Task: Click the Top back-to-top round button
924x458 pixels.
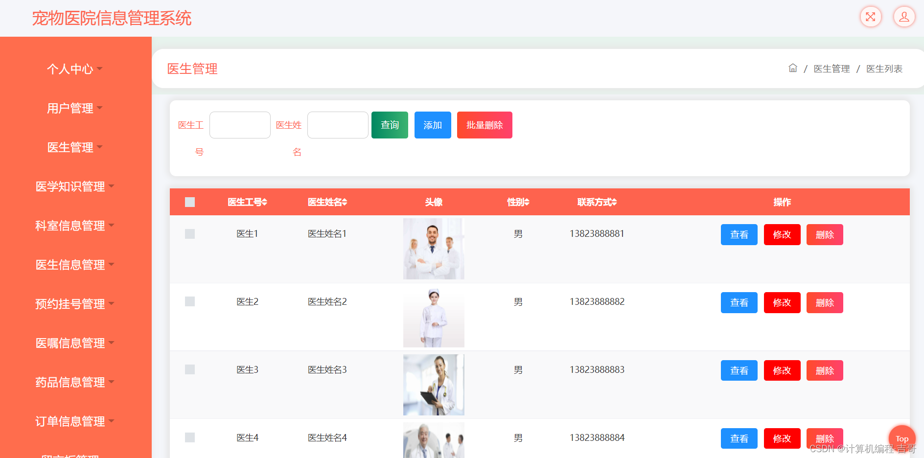Action: coord(902,438)
